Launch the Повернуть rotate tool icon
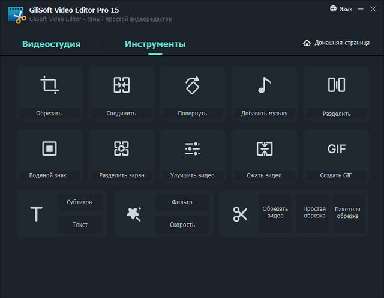The image size is (384, 298). (x=193, y=85)
